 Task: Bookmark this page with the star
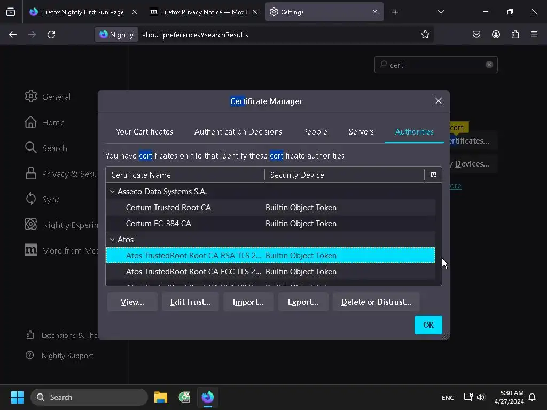[x=425, y=35]
